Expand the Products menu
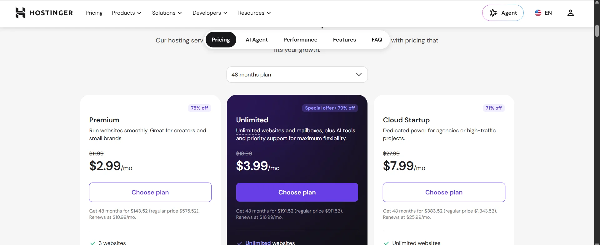This screenshot has width=600, height=245. coord(127,13)
